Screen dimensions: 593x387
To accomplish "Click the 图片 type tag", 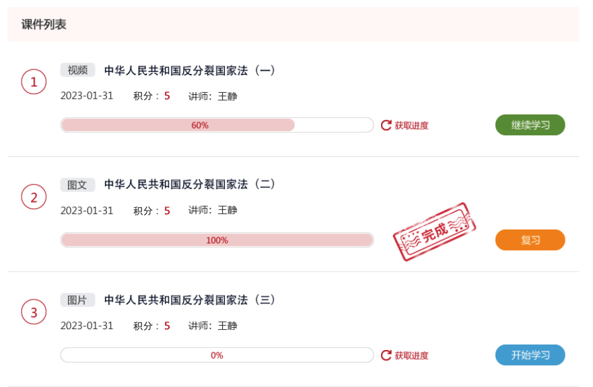I will [77, 300].
